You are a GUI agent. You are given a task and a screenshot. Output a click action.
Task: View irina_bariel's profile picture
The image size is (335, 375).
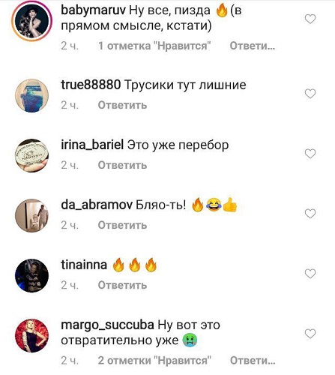pyautogui.click(x=31, y=155)
